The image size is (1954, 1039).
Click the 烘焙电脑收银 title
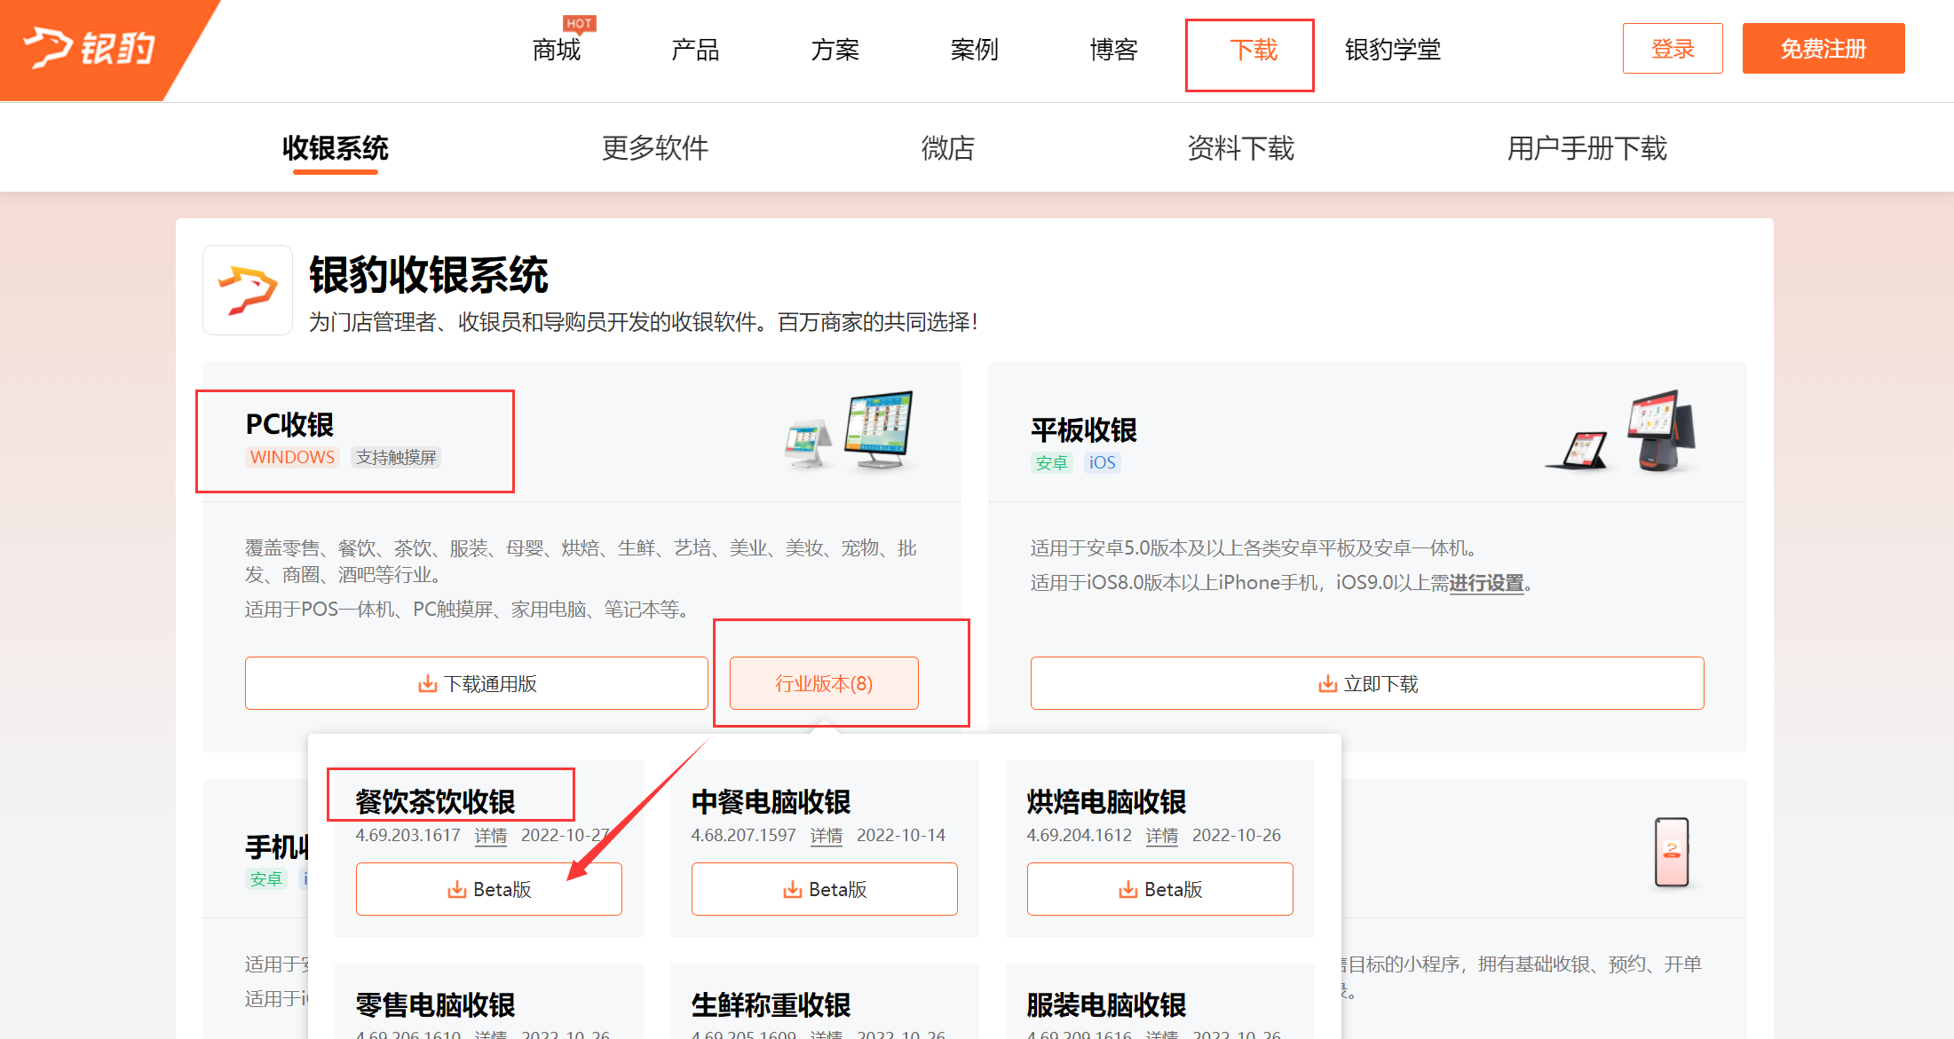coord(1106,802)
